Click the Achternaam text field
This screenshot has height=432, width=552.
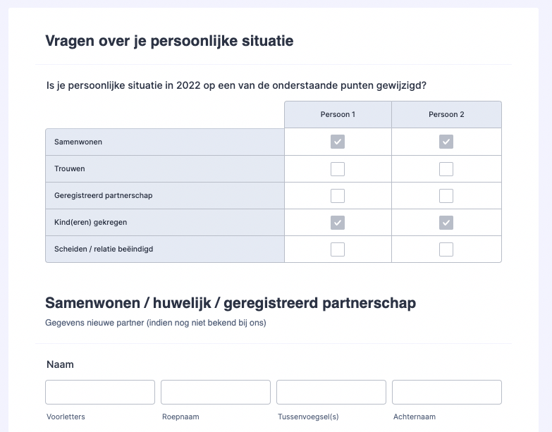coord(447,393)
